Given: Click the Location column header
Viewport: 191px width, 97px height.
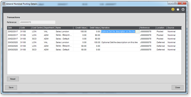Looking at the screenshot, I should 161,28.
